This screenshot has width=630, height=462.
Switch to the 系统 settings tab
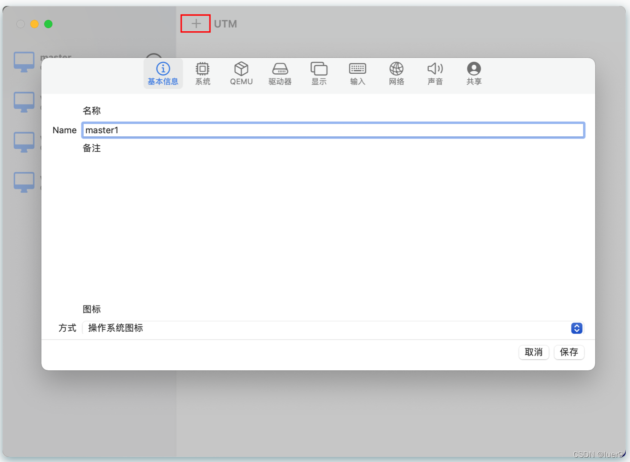(203, 74)
